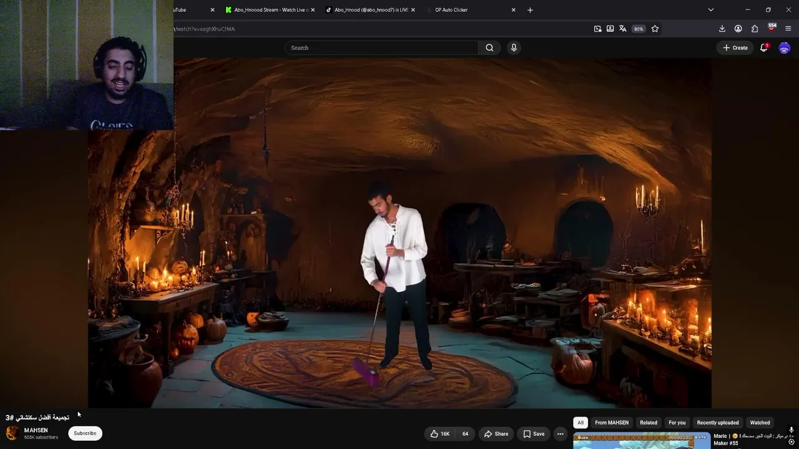Close the Abo_Hnood TikTok LIVE tab
Image resolution: width=799 pixels, height=449 pixels.
413,10
